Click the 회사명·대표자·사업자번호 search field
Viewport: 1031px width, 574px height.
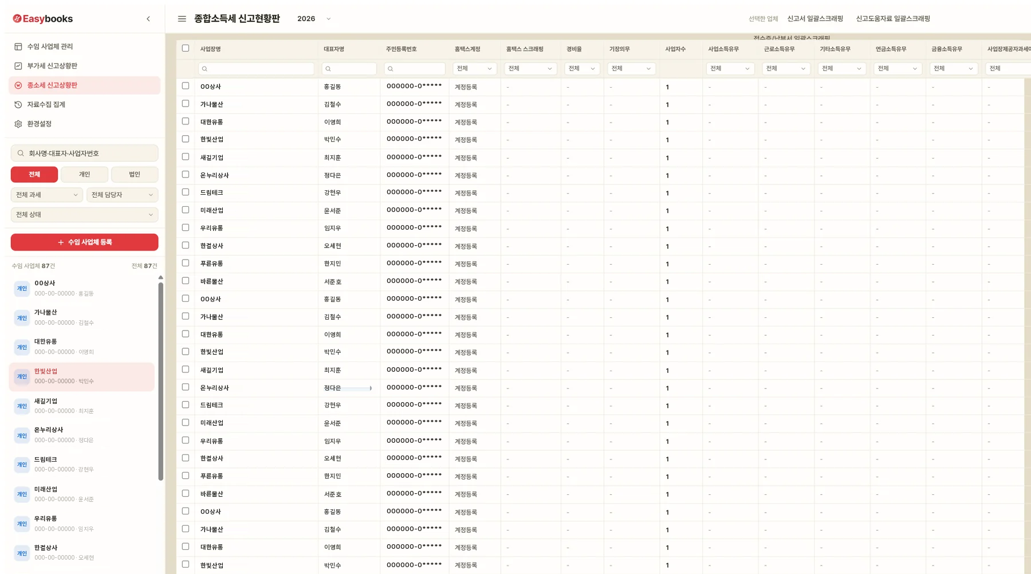(84, 154)
